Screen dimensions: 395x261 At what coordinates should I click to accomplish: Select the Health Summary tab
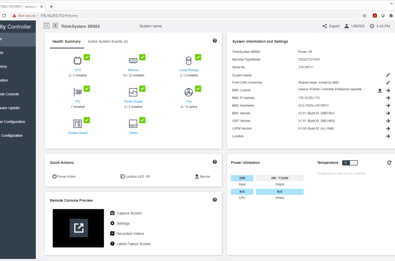66,41
